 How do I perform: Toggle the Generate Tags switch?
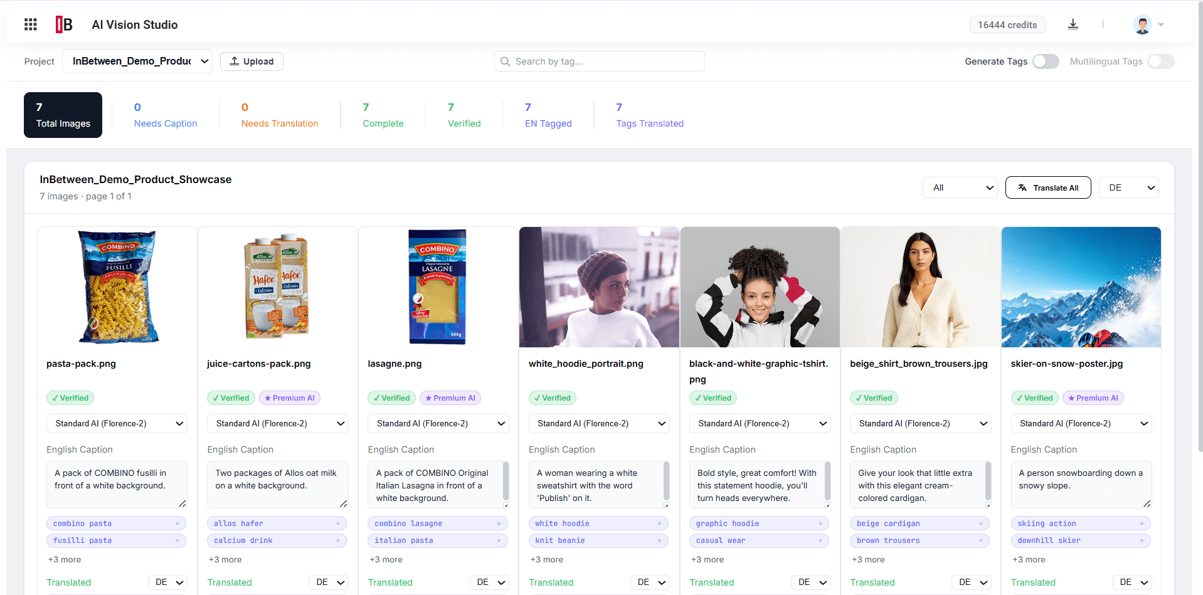[1046, 61]
